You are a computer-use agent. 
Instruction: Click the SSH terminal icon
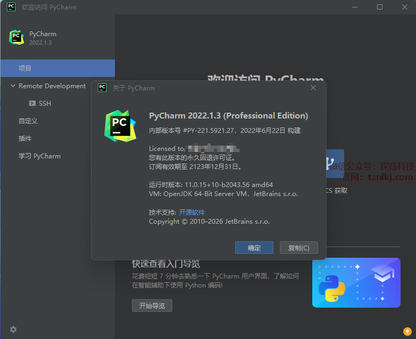(x=32, y=104)
